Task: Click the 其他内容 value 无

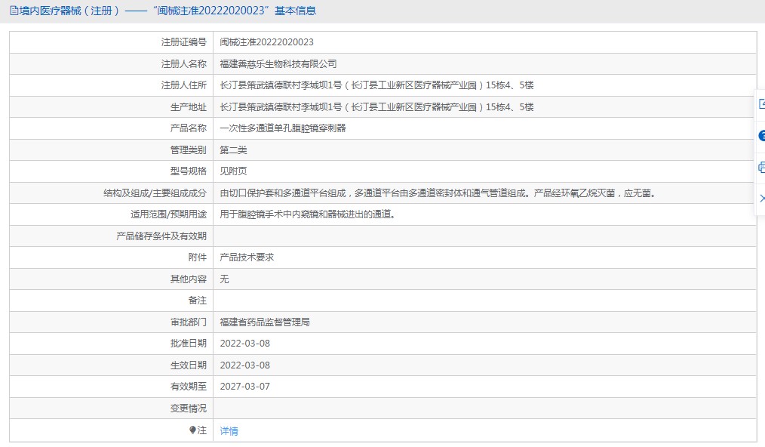Action: pos(224,279)
